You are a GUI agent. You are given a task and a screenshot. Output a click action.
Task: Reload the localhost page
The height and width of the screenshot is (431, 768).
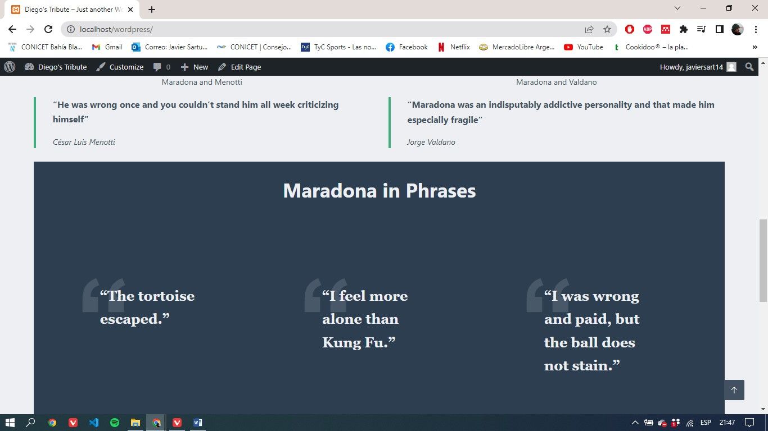(48, 29)
